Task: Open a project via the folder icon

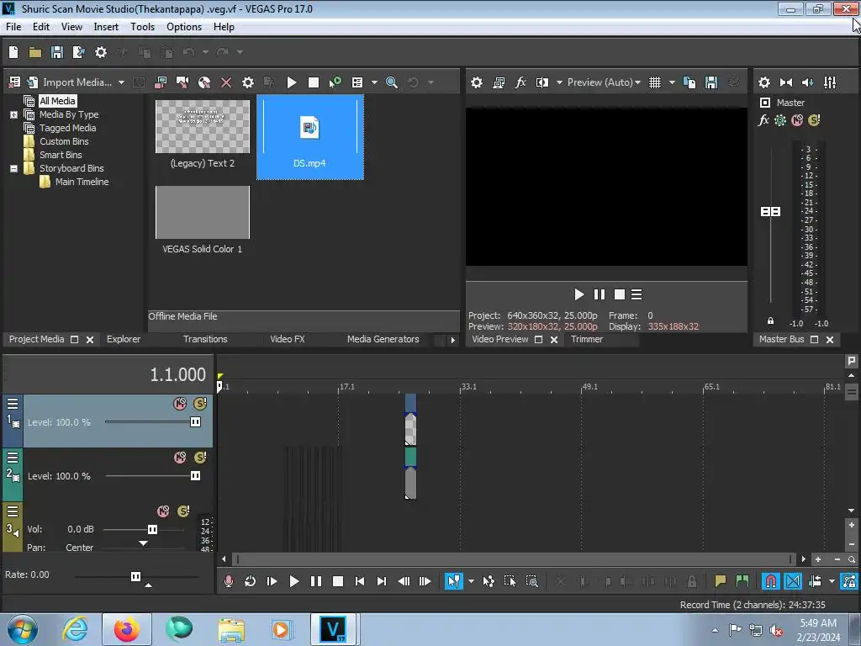Action: (x=35, y=52)
